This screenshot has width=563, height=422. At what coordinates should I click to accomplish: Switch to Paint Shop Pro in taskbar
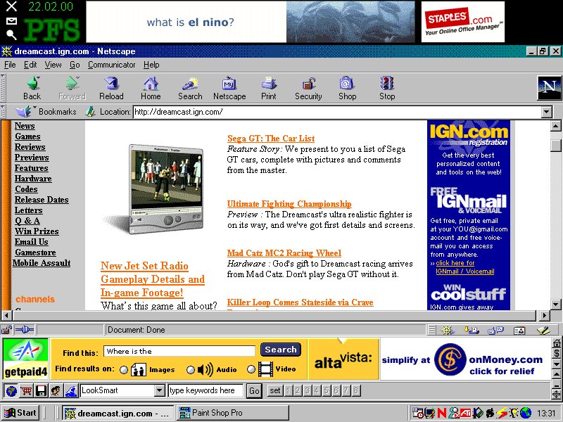tap(233, 413)
